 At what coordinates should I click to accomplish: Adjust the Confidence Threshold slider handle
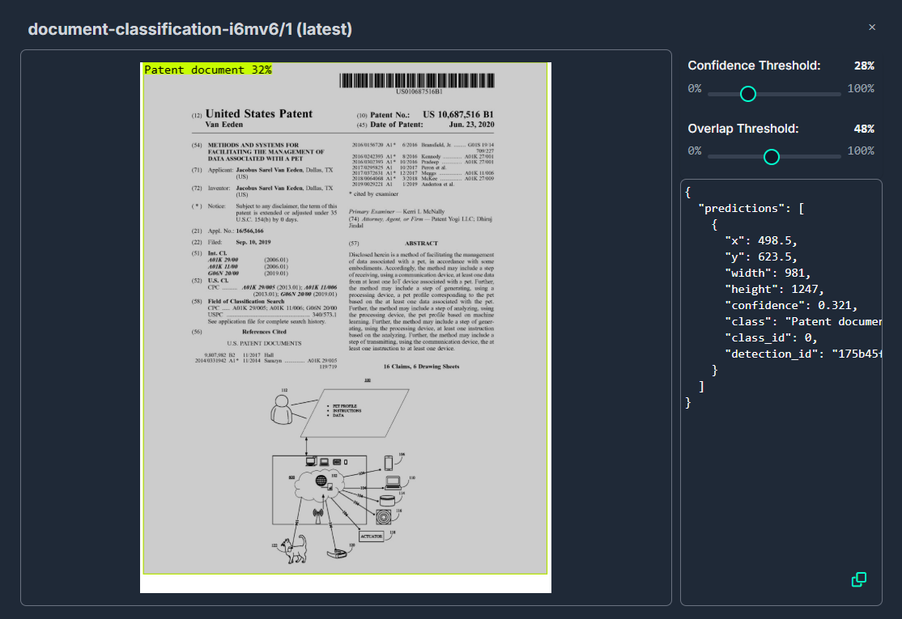pyautogui.click(x=748, y=94)
